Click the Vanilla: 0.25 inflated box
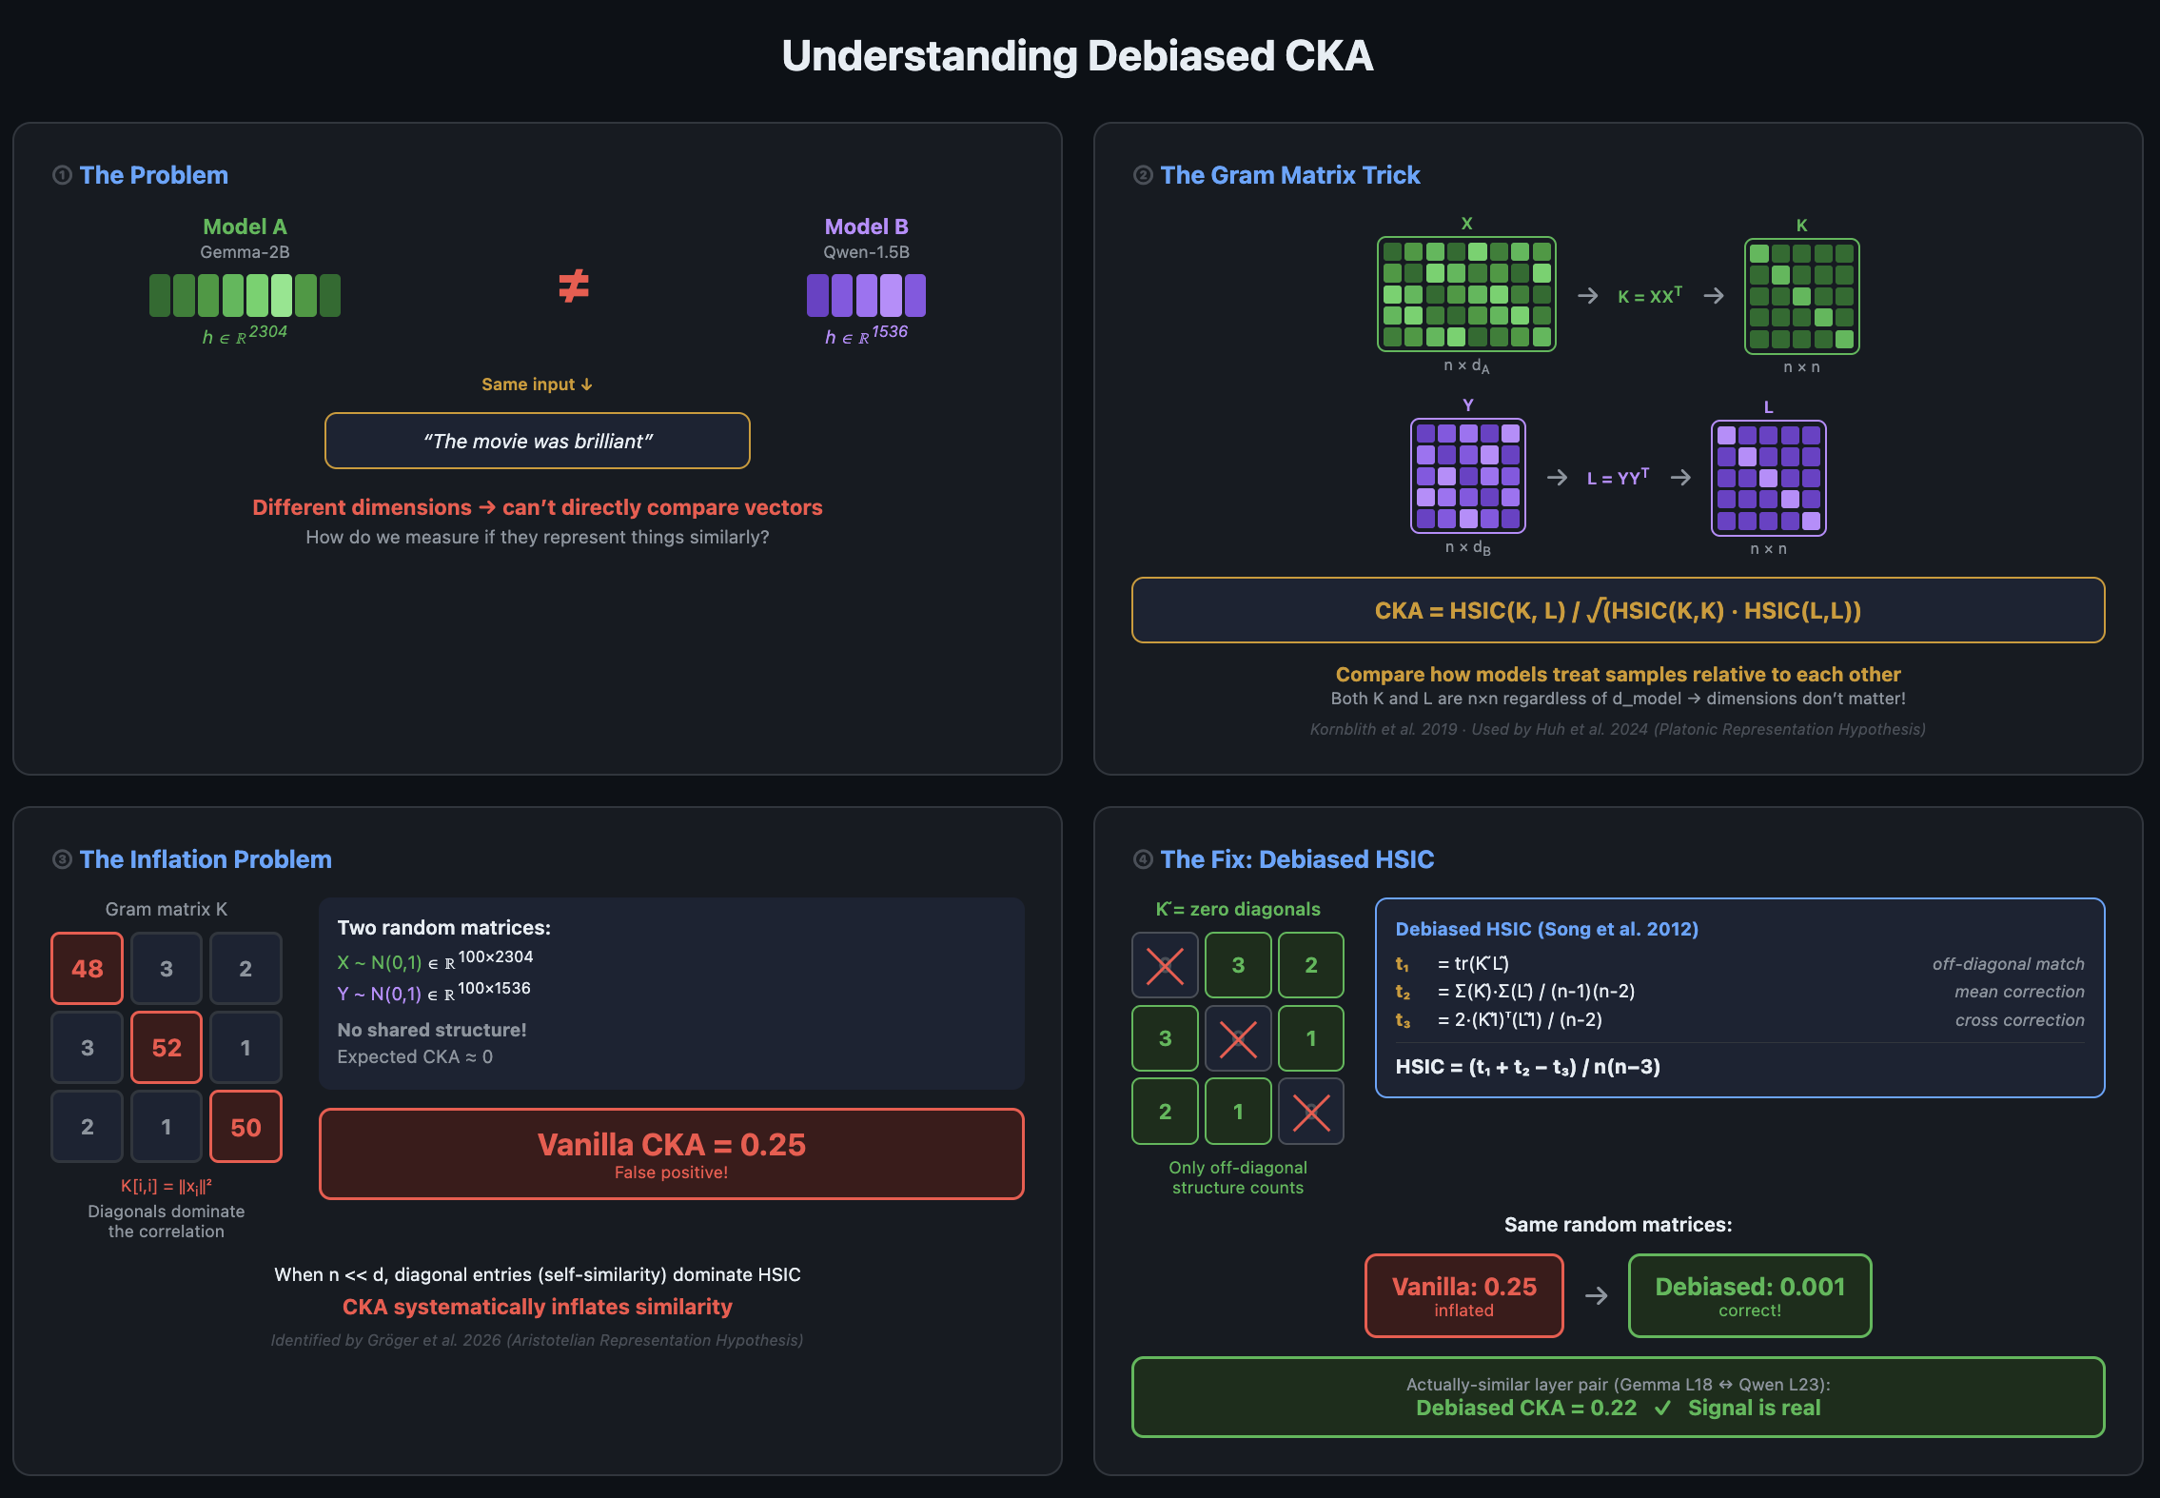2160x1498 pixels. coord(1463,1295)
